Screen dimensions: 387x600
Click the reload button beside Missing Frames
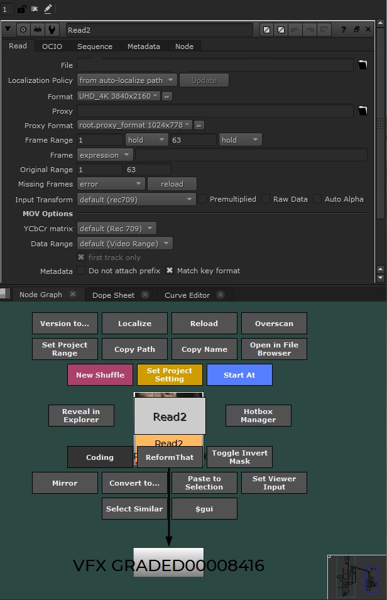pyautogui.click(x=172, y=184)
